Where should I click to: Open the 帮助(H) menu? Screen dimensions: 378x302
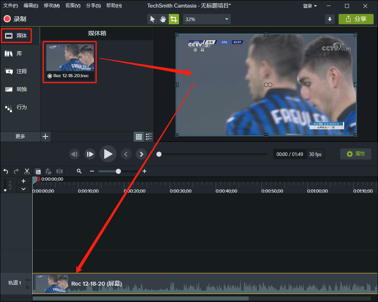click(x=114, y=6)
